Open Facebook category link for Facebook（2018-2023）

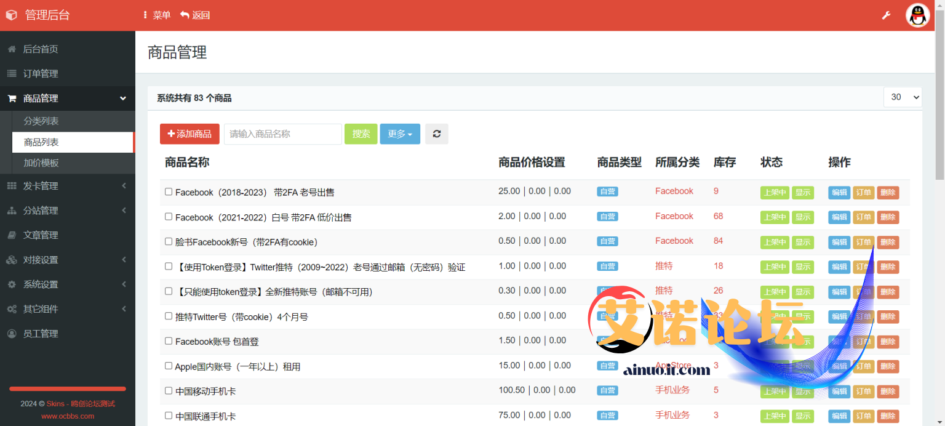click(674, 191)
